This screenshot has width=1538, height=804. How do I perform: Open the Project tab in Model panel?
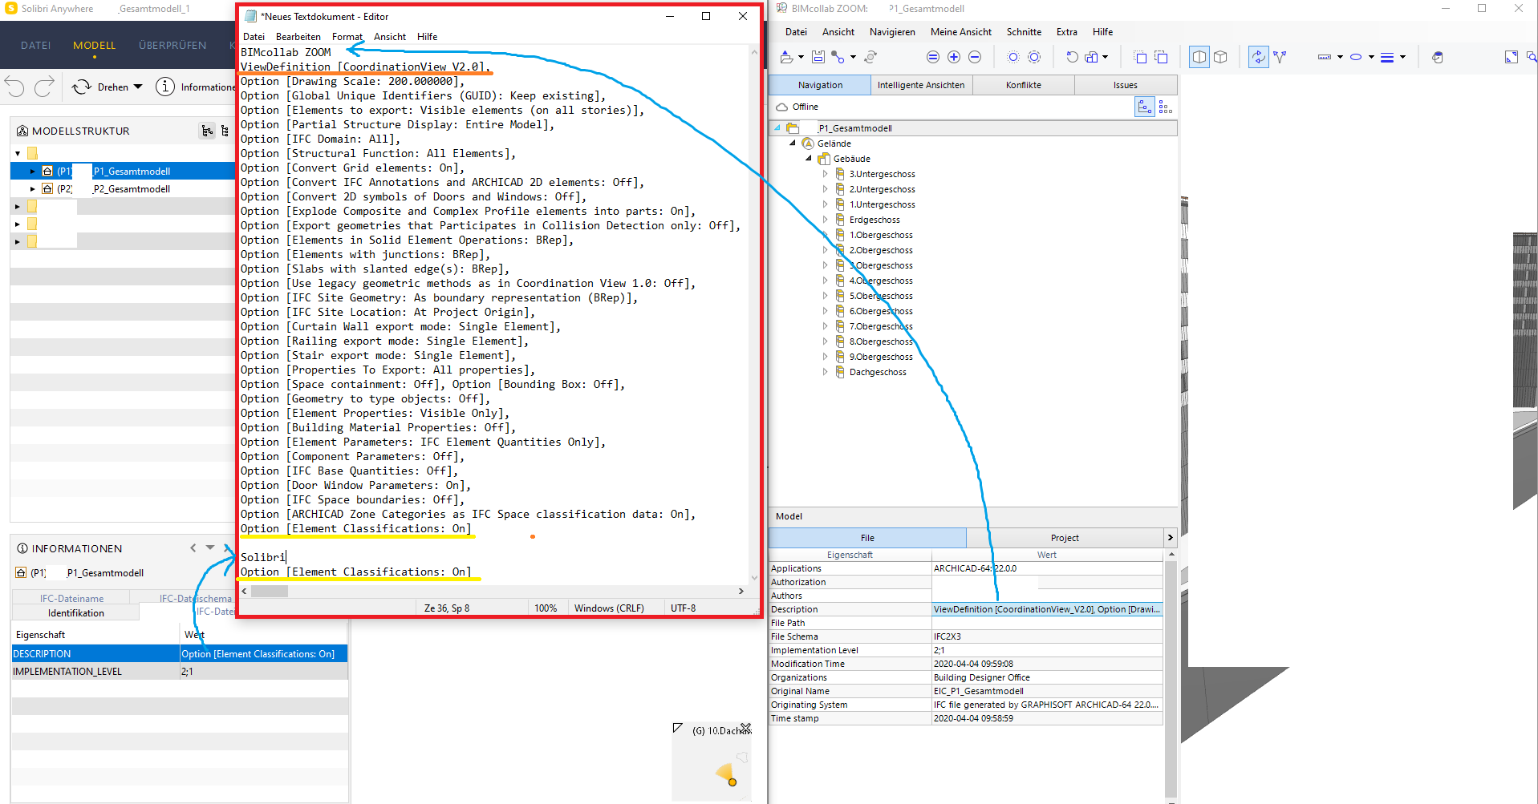pos(1065,538)
